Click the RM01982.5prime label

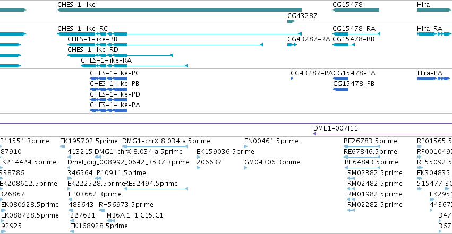375,194
